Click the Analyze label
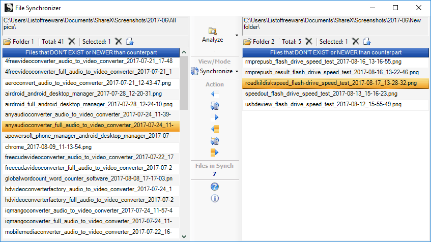 pos(213,40)
